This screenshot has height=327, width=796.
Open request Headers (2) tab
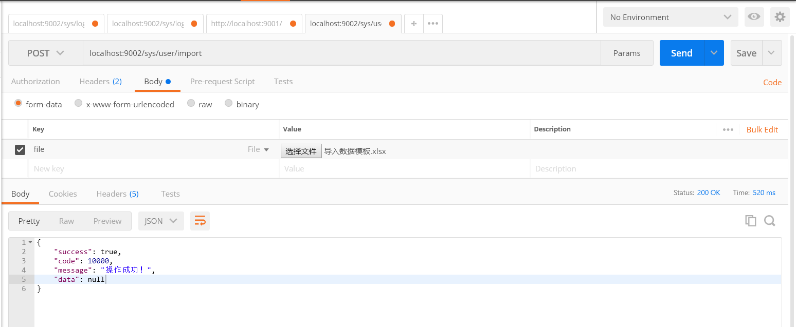pos(101,81)
